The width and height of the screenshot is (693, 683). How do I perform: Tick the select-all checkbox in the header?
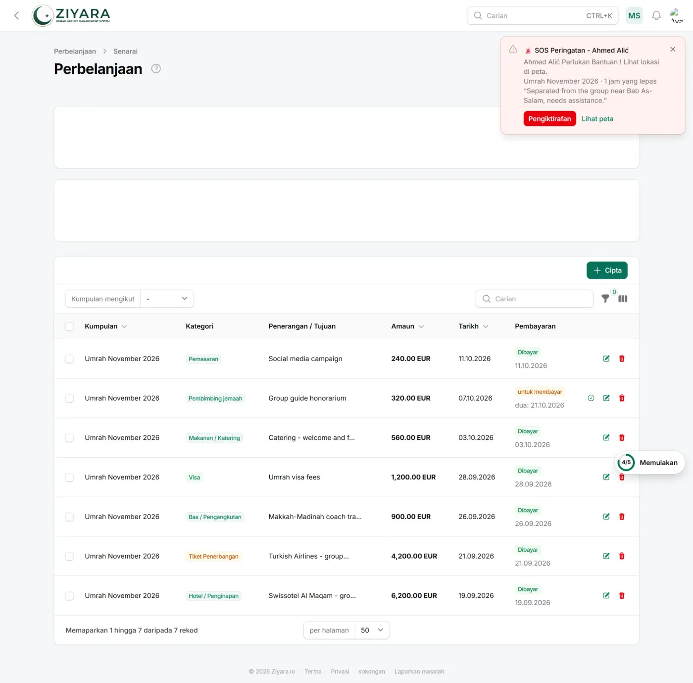tap(69, 326)
